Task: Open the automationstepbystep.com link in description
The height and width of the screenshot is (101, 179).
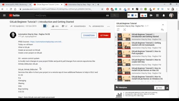Action: pos(46,42)
